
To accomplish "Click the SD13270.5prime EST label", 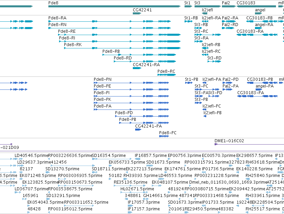I will tap(62, 169).
